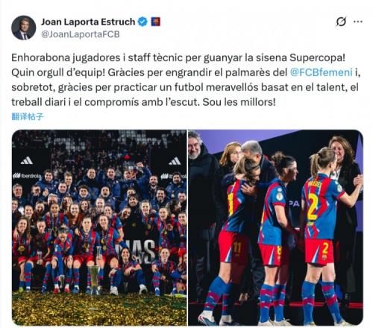Click the number 11 on red shorts
This screenshot has height=328, width=373.
(236, 247)
